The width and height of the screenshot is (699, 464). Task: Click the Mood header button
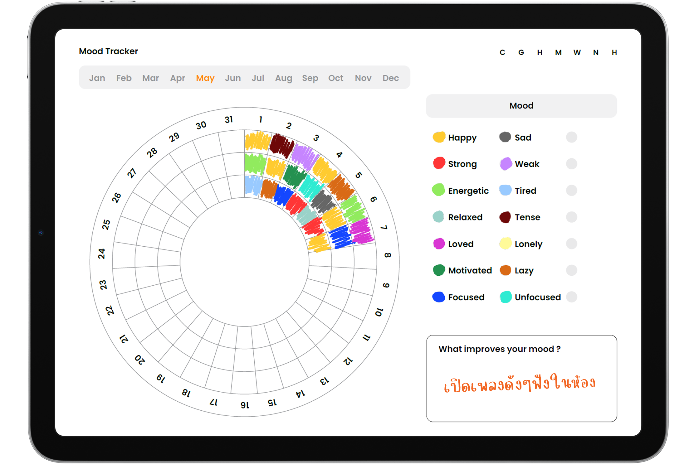point(521,106)
